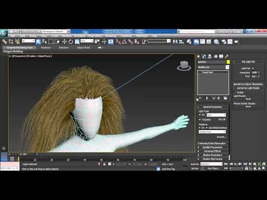
Task: Expand the Advanced Effects rollout
Action: pyautogui.click(x=212, y=151)
